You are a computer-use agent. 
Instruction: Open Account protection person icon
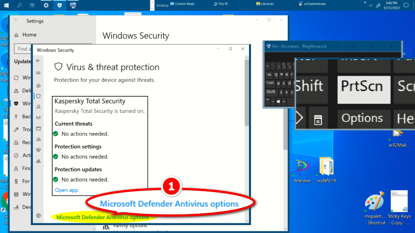tap(38, 107)
